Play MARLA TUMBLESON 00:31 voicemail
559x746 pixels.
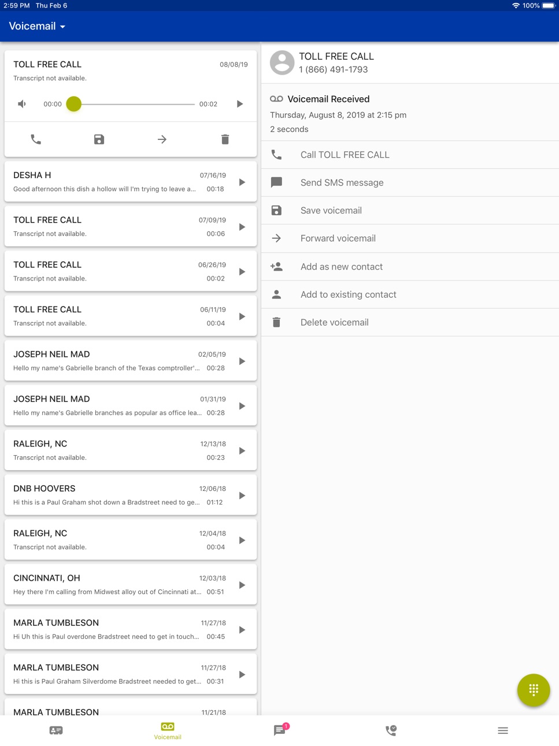[242, 675]
